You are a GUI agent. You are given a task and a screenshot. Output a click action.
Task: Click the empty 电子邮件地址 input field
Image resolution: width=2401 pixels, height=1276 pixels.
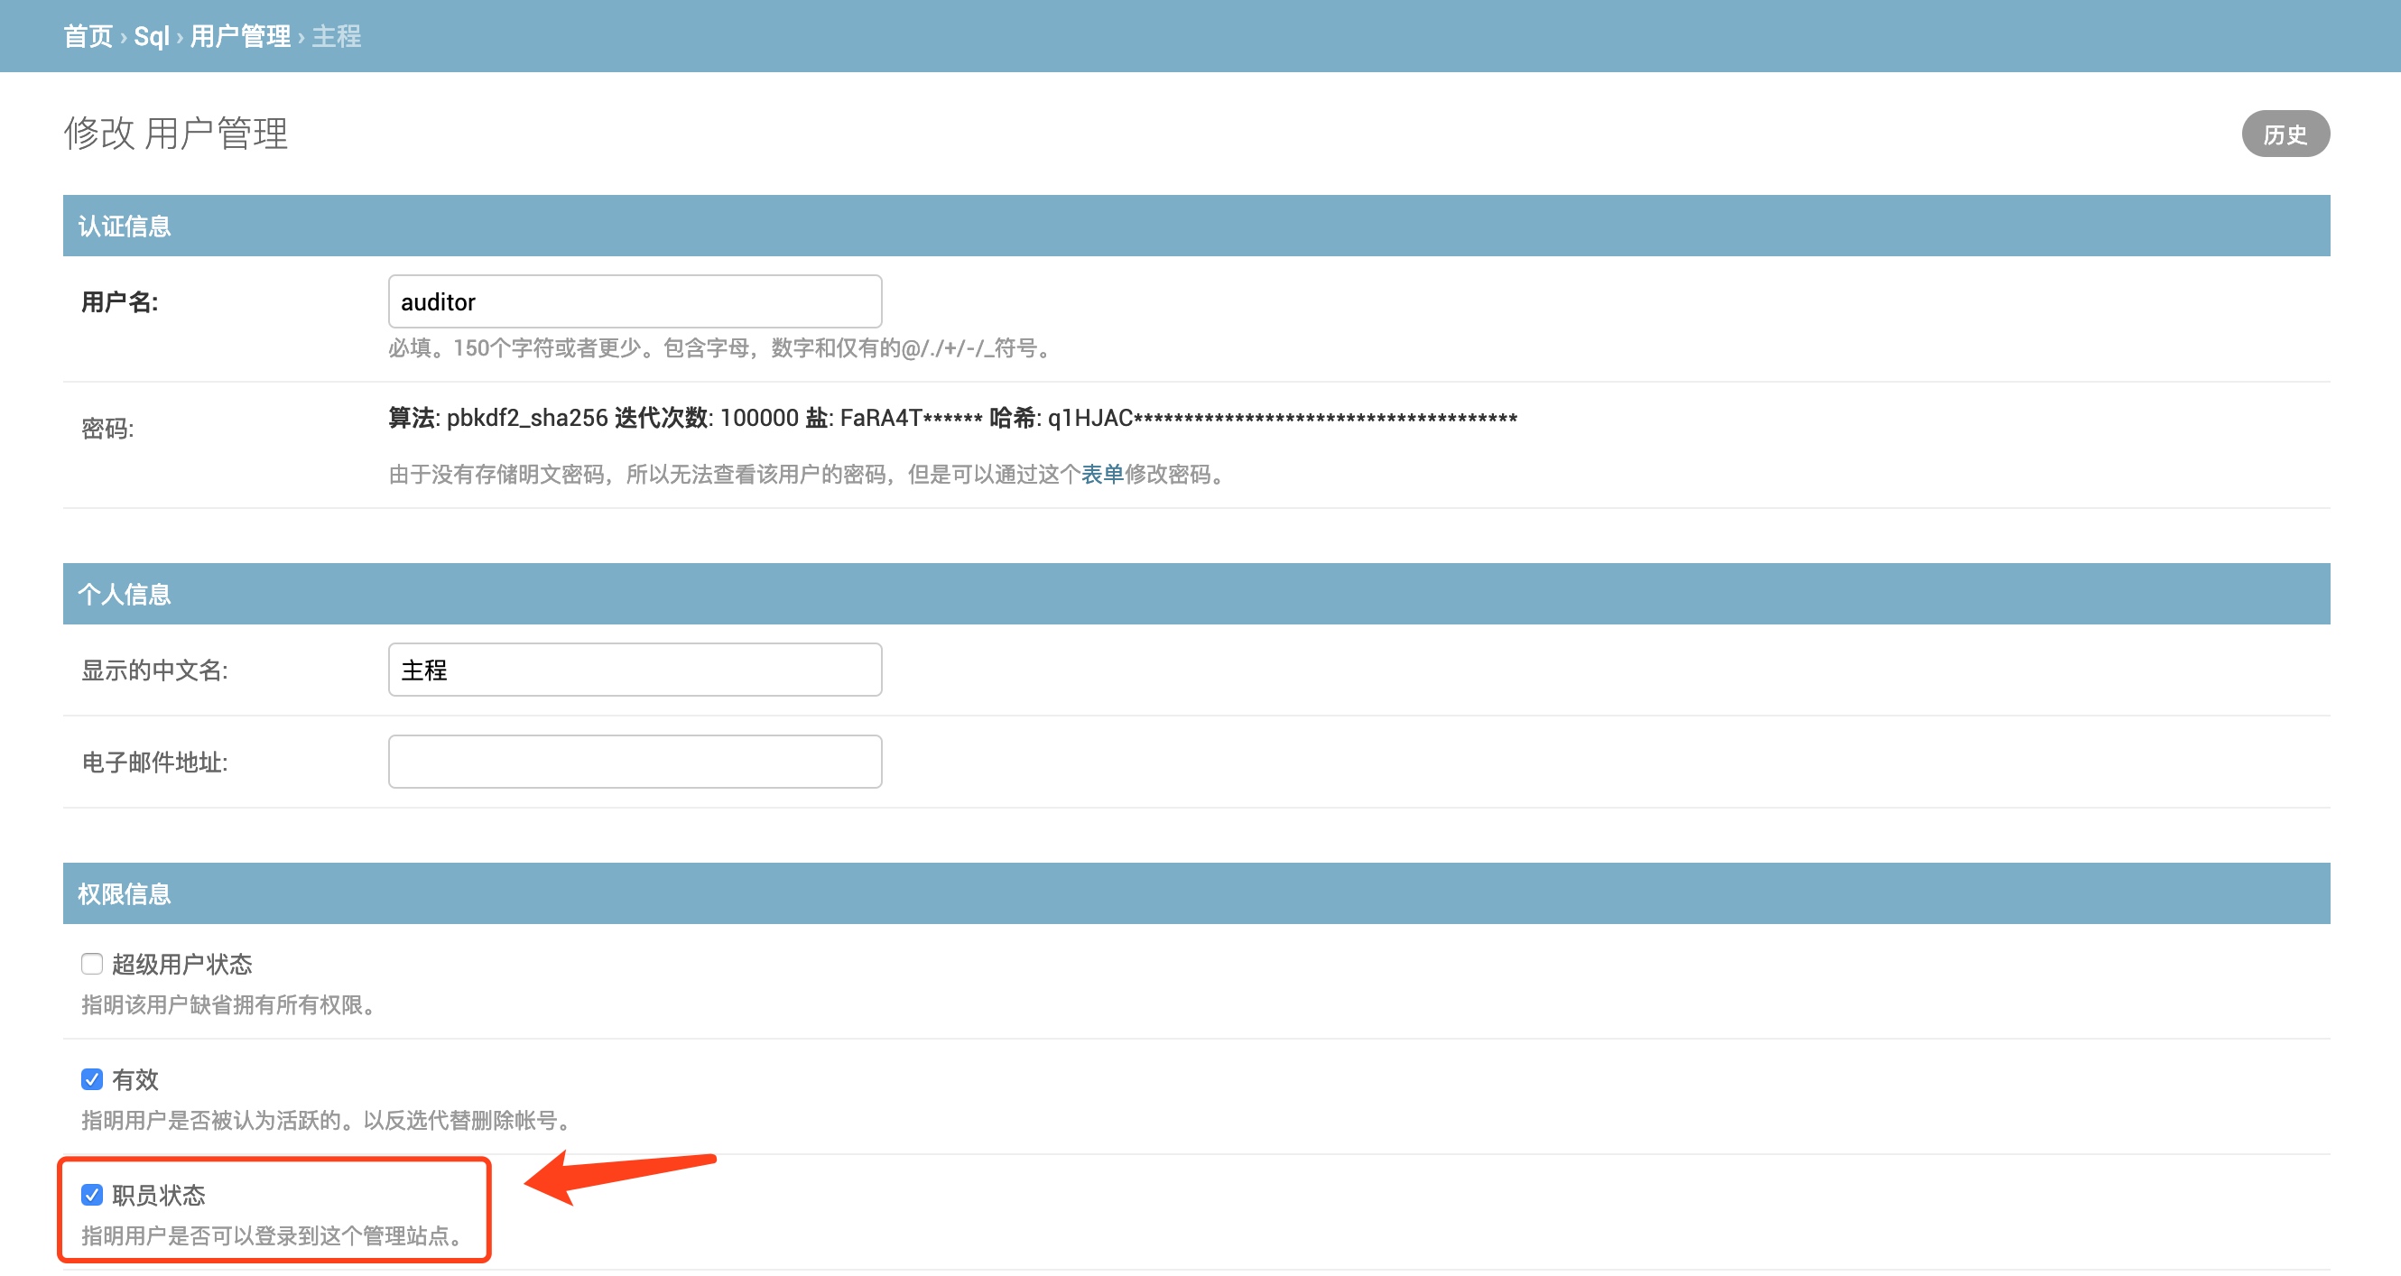pyautogui.click(x=634, y=763)
